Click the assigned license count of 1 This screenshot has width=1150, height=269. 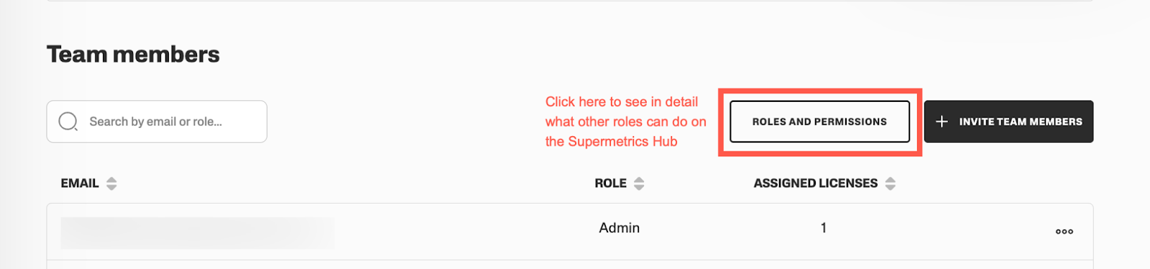(824, 227)
